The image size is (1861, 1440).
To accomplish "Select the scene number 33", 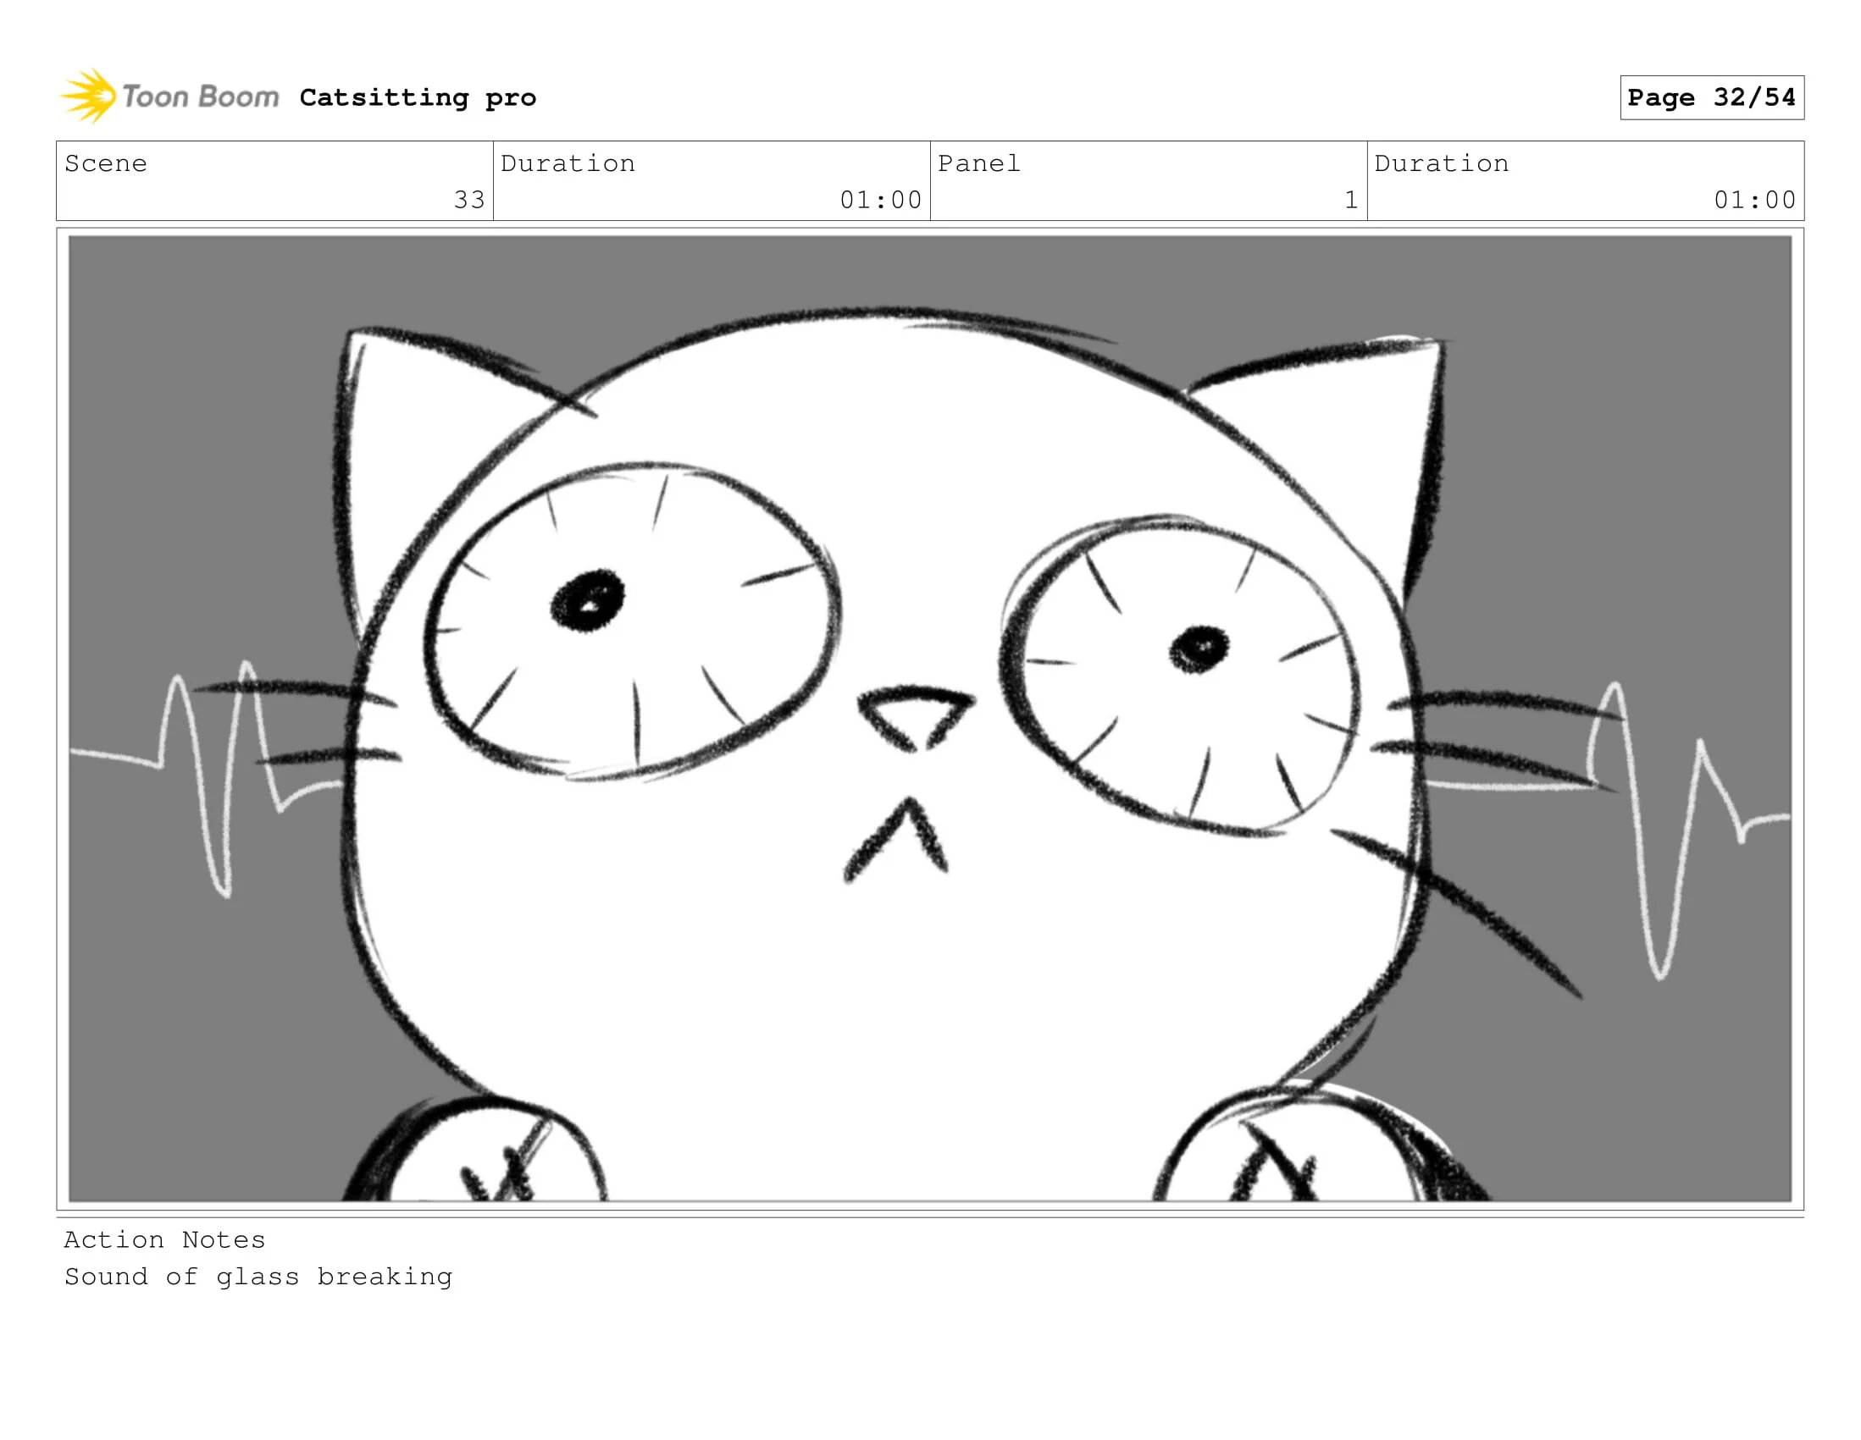I will (468, 200).
